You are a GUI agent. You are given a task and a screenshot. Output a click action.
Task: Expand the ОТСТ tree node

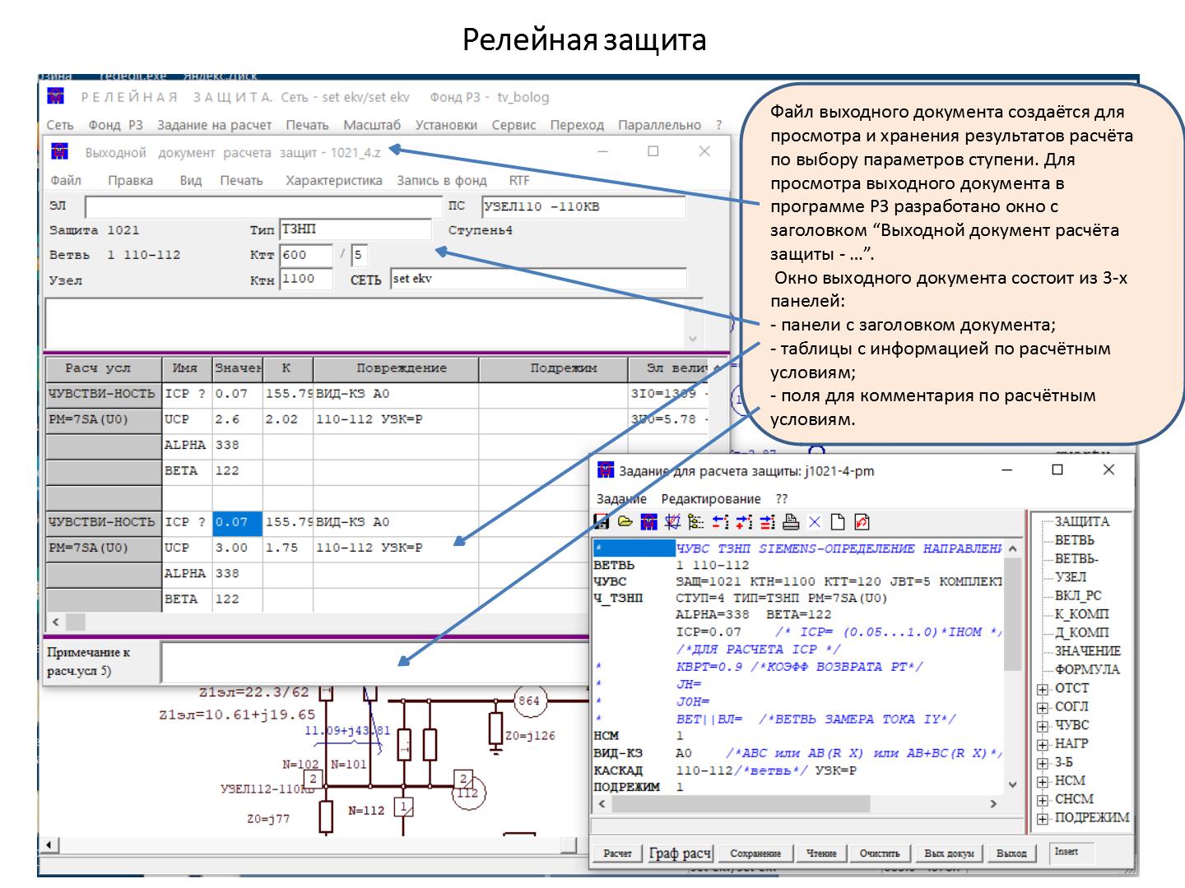[1043, 689]
